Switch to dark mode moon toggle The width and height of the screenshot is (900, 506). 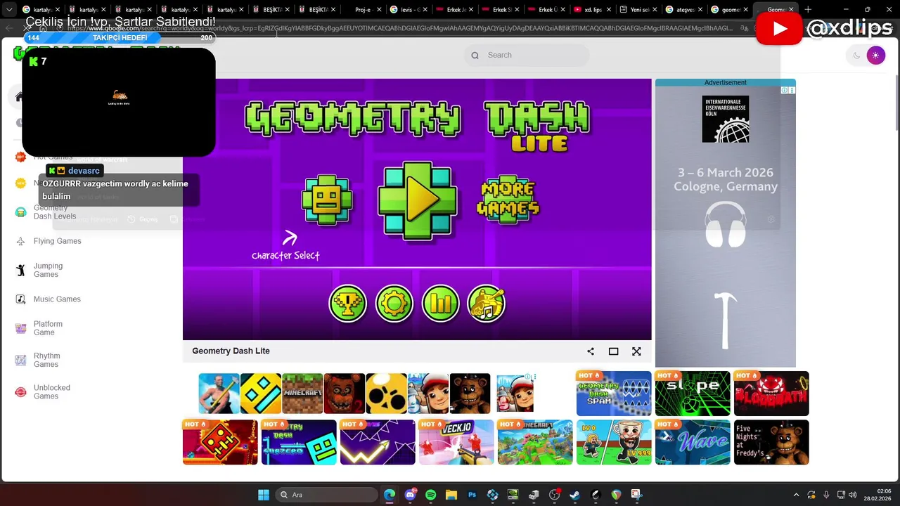856,56
